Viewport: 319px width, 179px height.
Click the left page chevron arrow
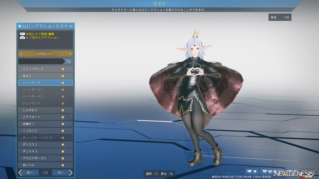(20, 173)
